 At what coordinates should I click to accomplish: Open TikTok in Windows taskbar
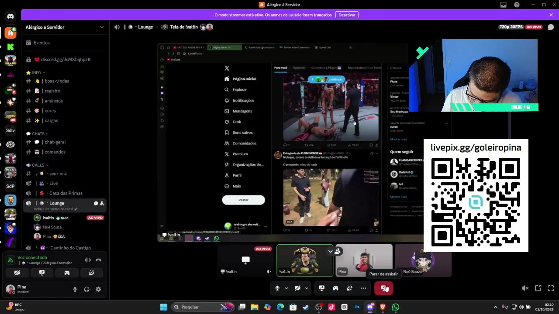click(331, 307)
